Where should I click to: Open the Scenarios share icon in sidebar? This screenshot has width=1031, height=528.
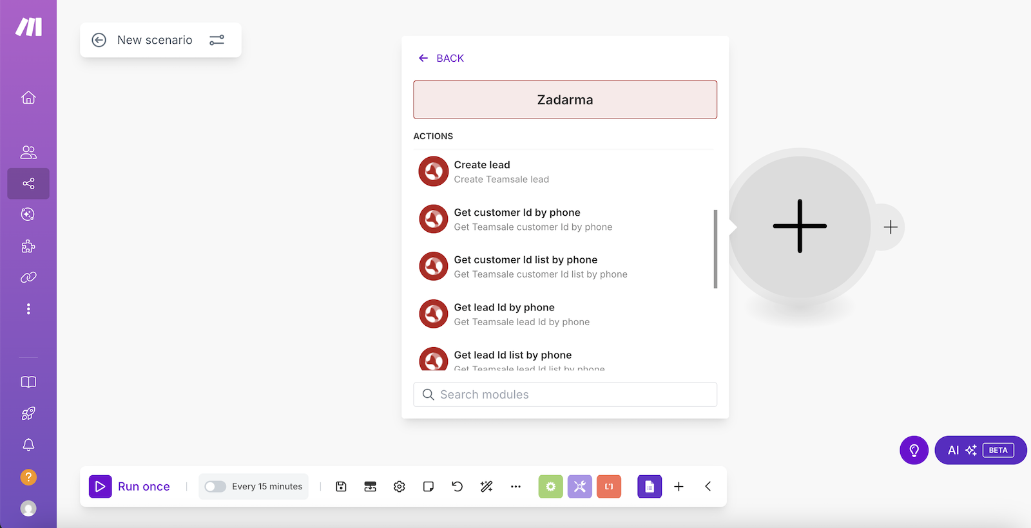[x=28, y=184]
